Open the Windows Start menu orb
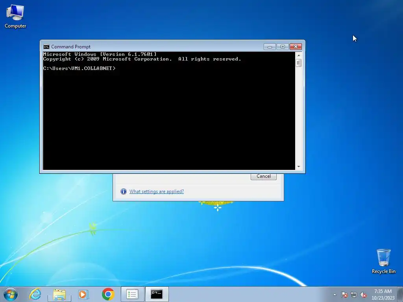 click(x=11, y=294)
